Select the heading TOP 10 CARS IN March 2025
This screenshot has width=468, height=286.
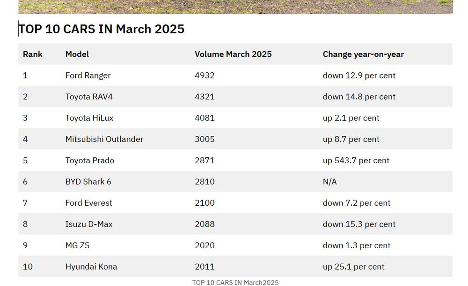click(102, 29)
